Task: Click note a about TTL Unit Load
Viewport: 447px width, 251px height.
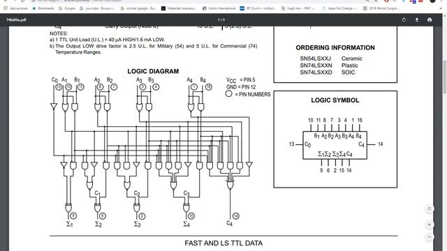Action: [x=107, y=40]
